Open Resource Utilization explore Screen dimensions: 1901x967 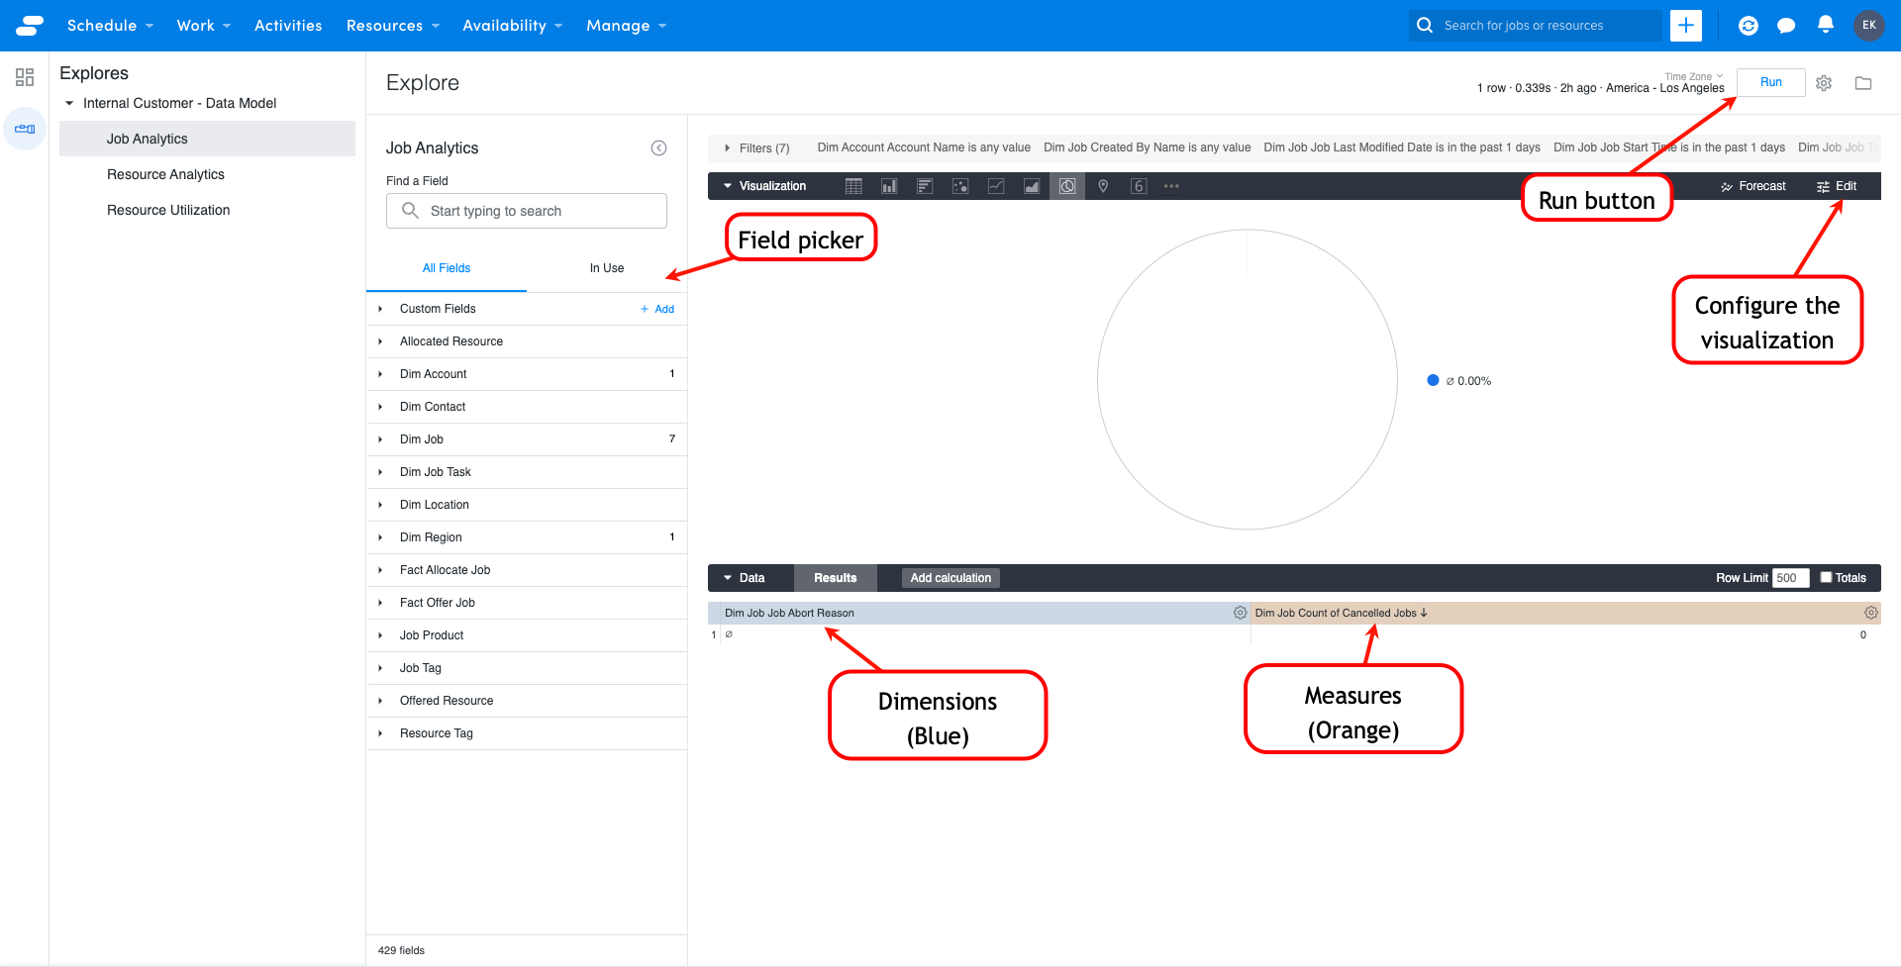click(168, 210)
